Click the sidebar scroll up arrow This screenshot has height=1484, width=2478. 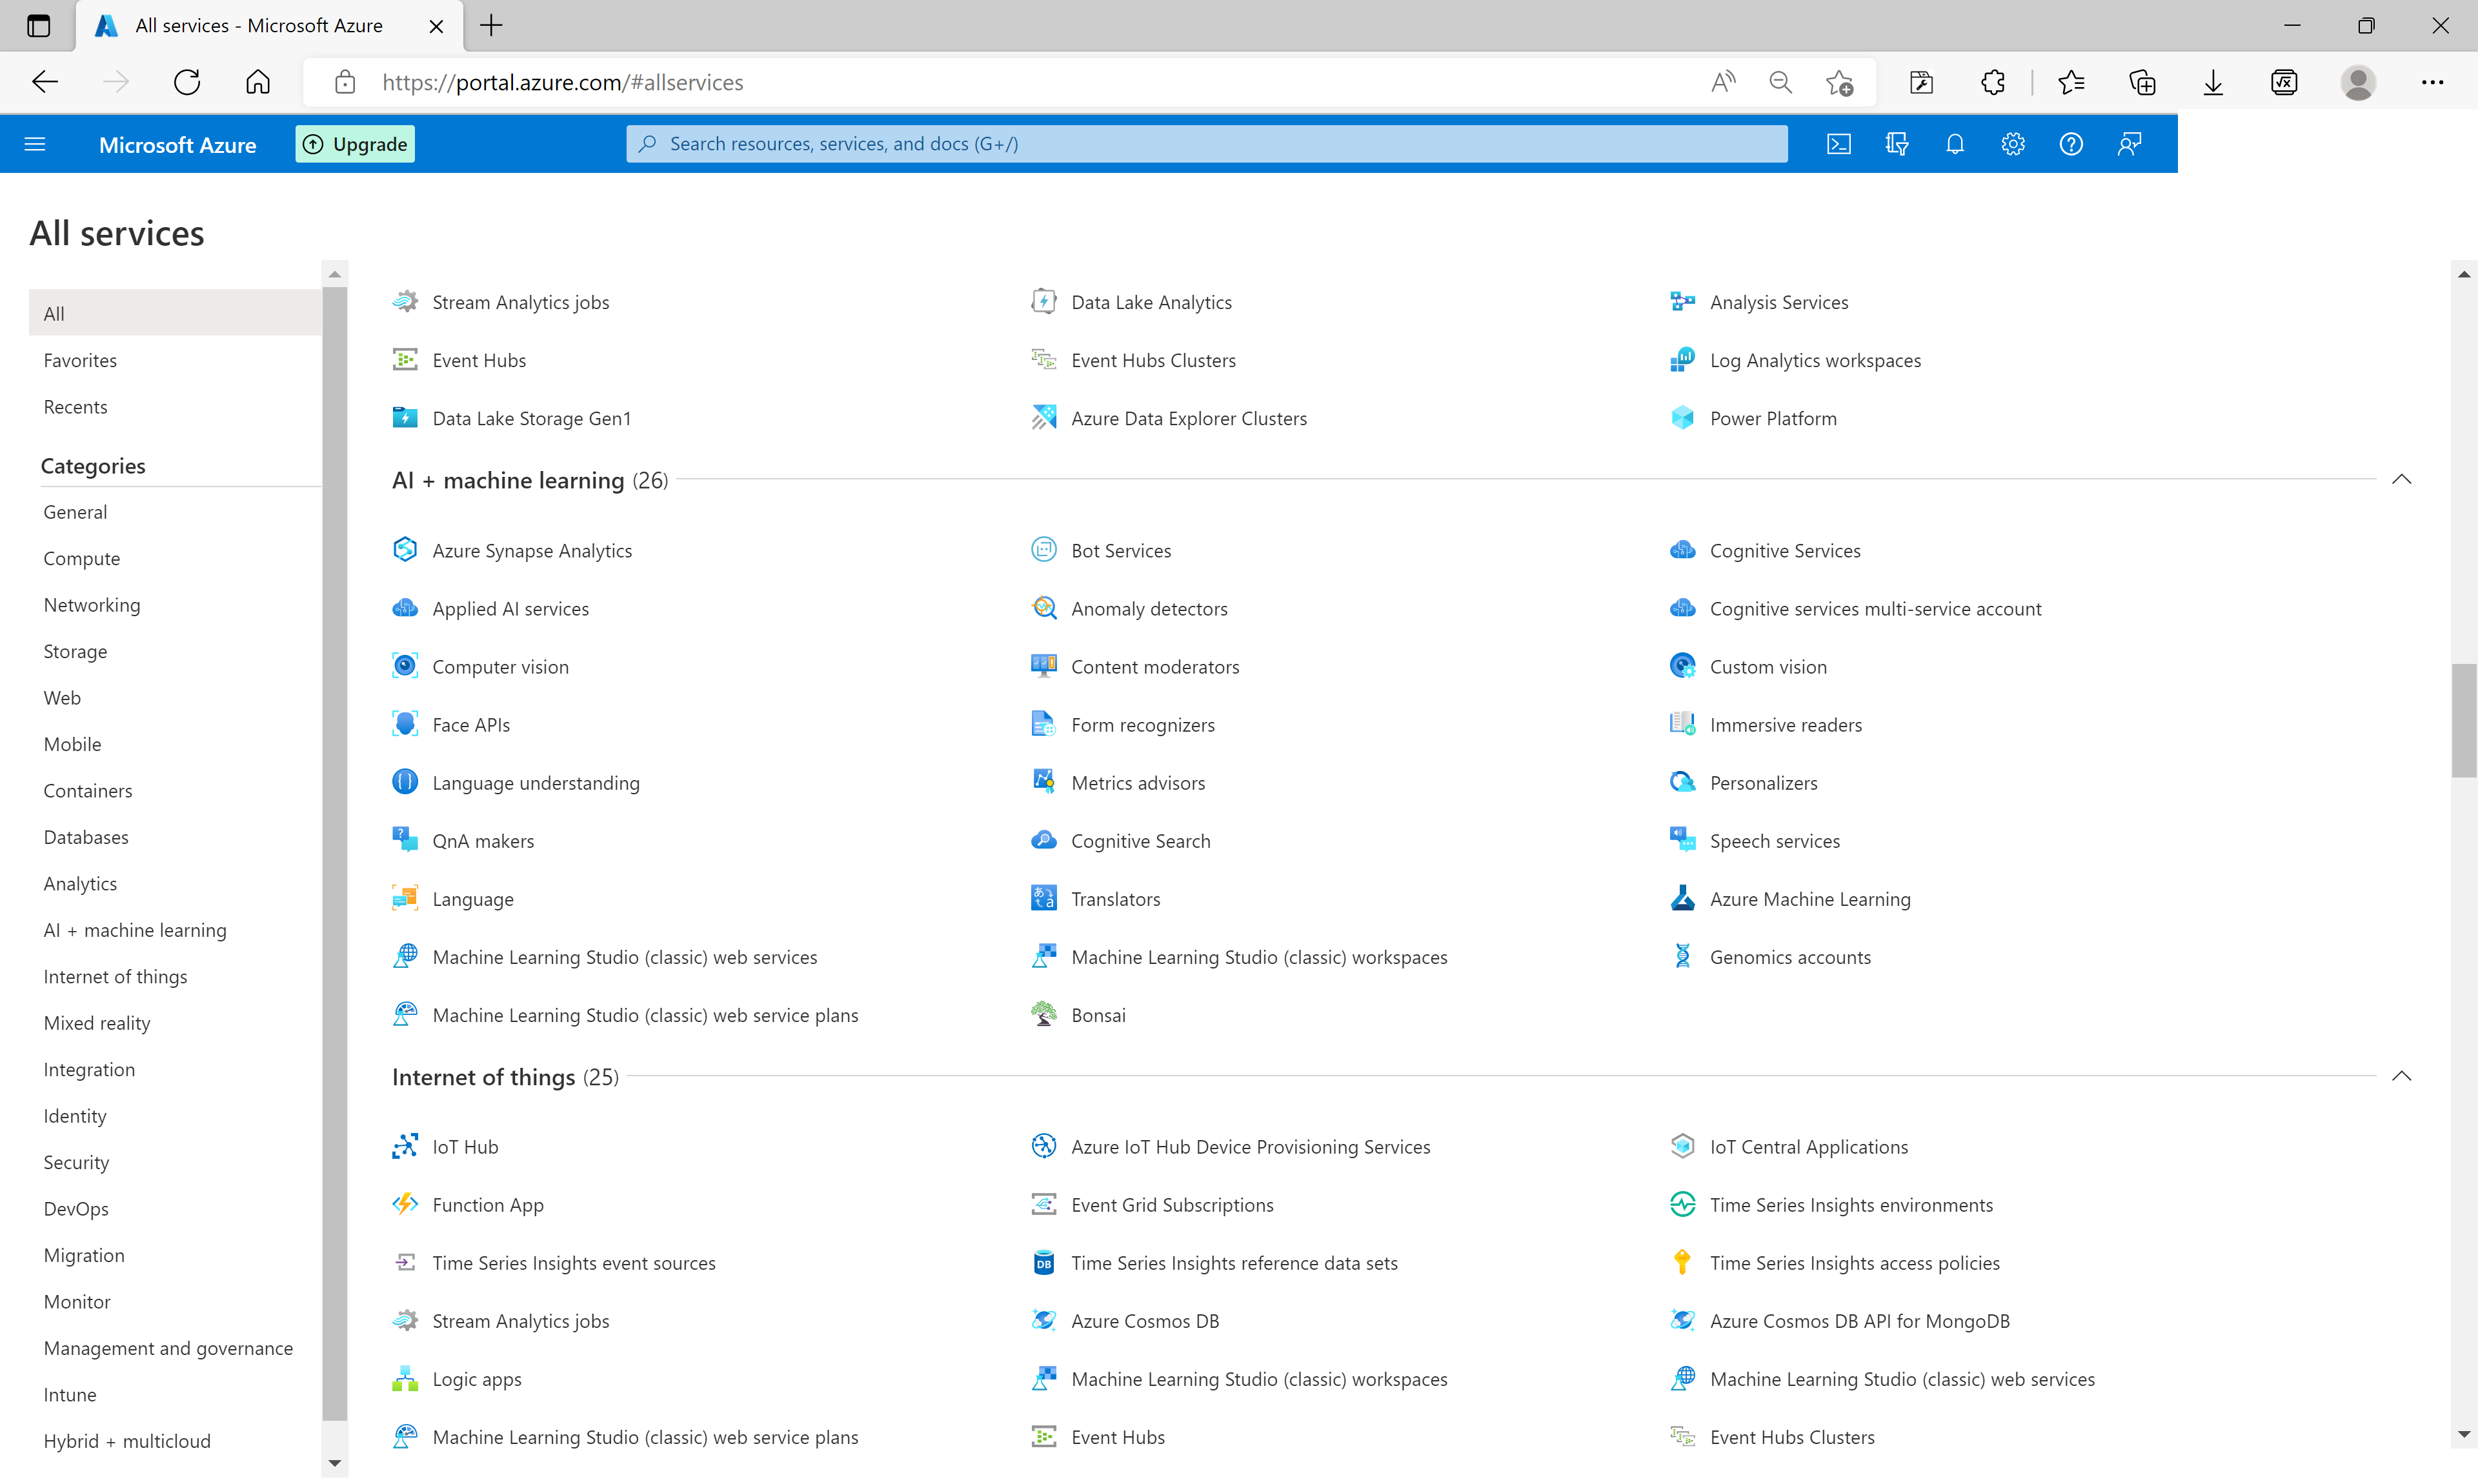coord(335,274)
